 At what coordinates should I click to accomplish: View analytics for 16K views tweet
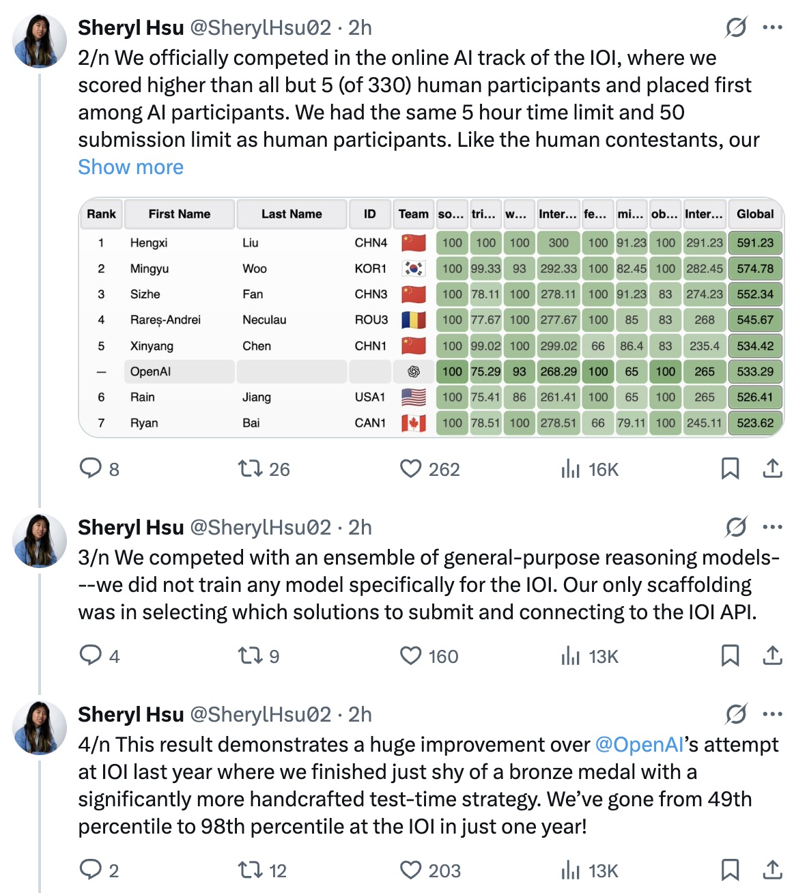pos(570,468)
